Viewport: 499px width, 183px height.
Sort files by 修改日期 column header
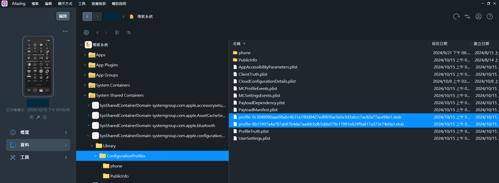(x=439, y=44)
